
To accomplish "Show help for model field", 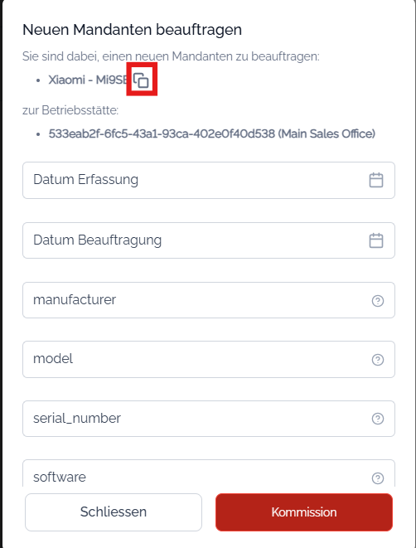I will coord(378,360).
